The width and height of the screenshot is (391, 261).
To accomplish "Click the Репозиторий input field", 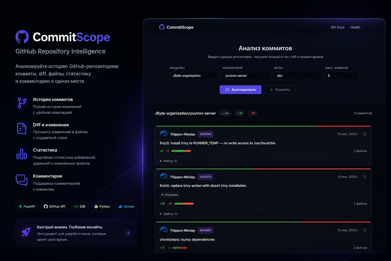I will [246, 76].
